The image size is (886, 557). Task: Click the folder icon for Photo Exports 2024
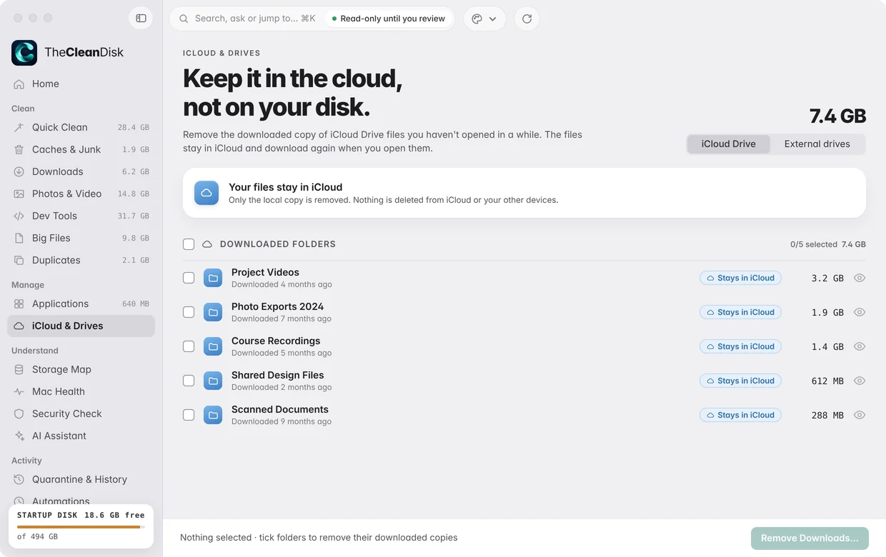click(x=213, y=312)
